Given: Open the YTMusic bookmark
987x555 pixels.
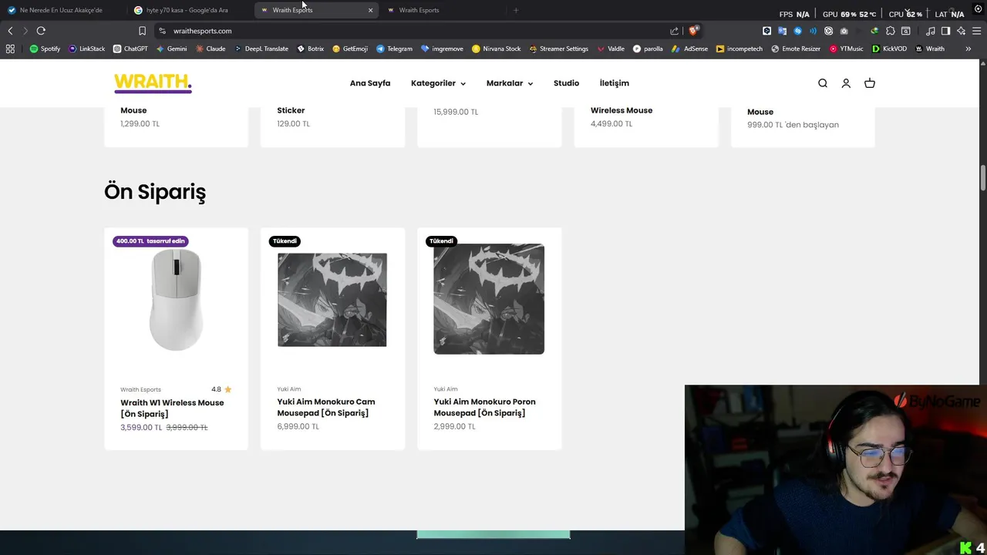Looking at the screenshot, I should 846,49.
